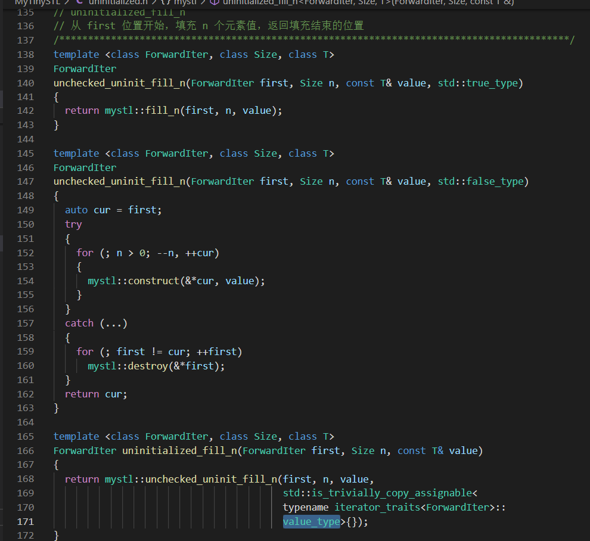
Task: Click 'unchecked_uninit_fill_n' name on line 140
Action: click(119, 83)
